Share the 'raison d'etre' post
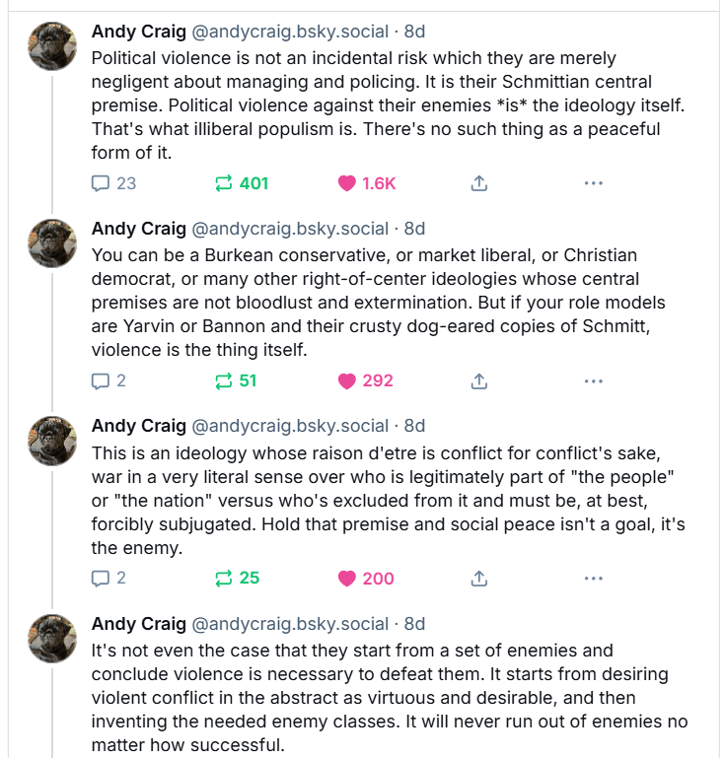The image size is (726, 758). coord(478,579)
